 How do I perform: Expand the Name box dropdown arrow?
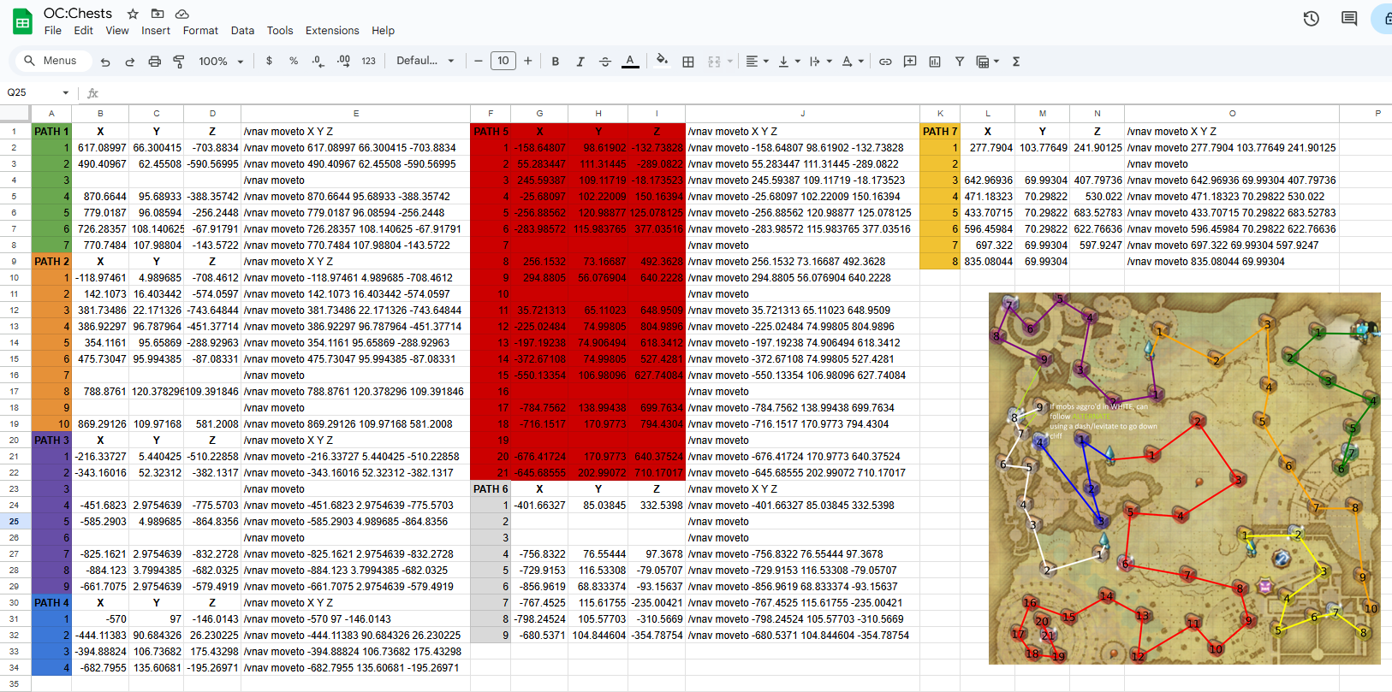pos(65,92)
